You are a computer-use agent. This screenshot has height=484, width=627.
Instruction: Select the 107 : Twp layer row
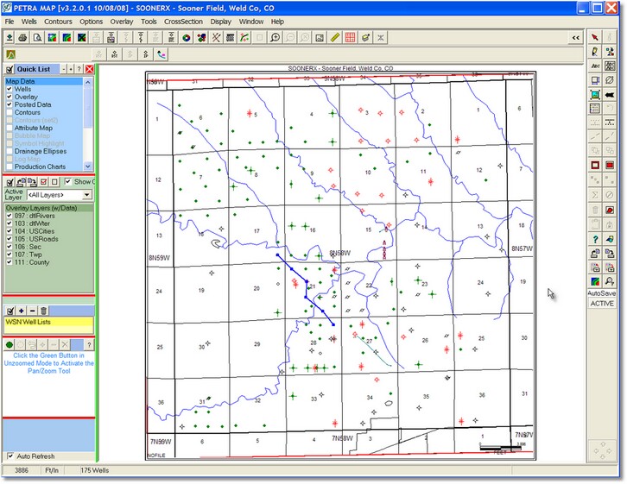[48, 255]
